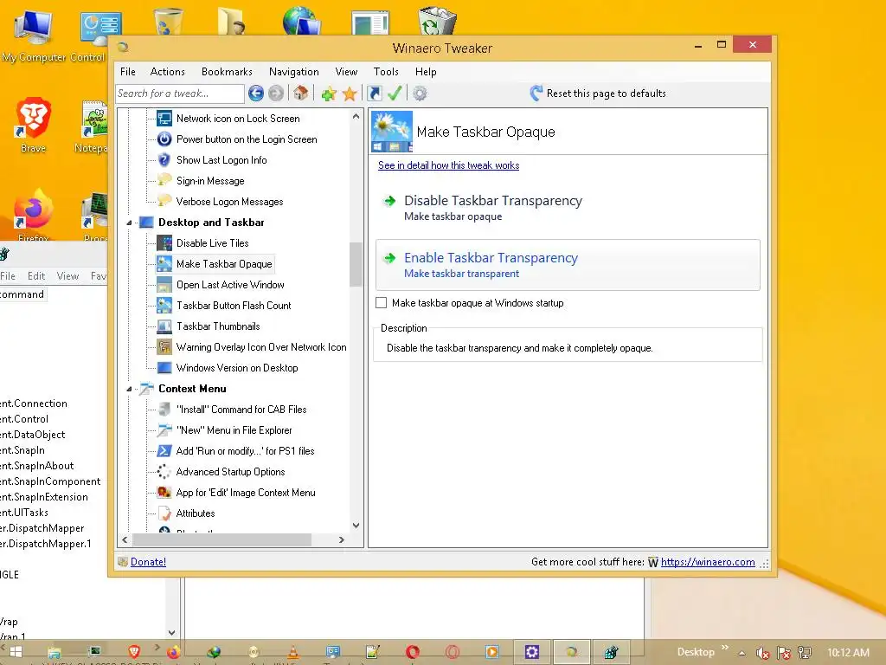Screen dimensions: 886x665
Task: Collapse the Context Menu category
Action: click(129, 389)
